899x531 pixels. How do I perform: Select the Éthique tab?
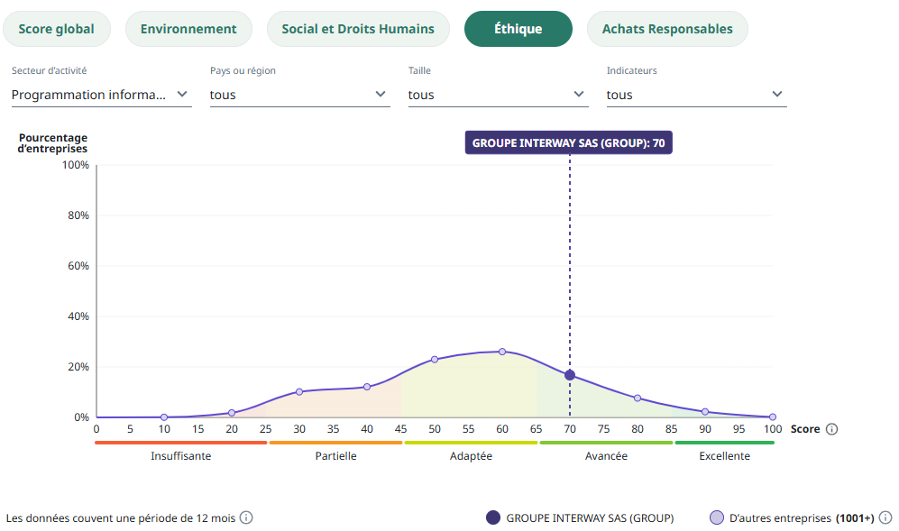(x=518, y=29)
